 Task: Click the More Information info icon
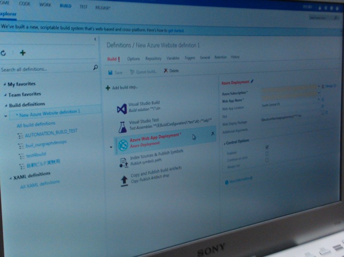[227, 182]
